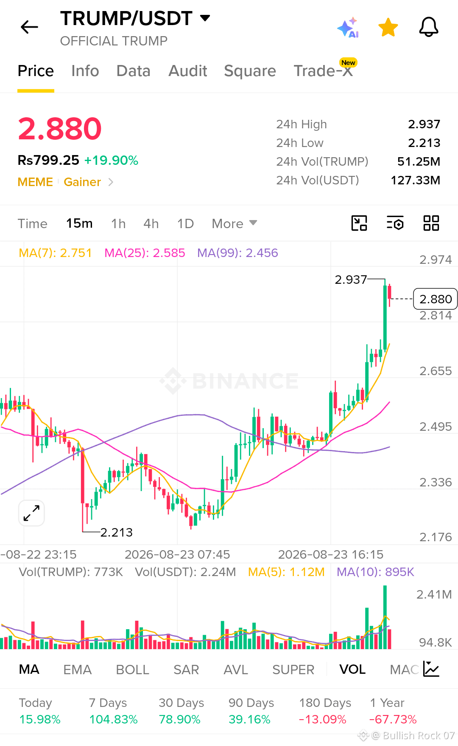Click the Vol(TRUMP): 773K label
The image size is (458, 746).
[71, 572]
